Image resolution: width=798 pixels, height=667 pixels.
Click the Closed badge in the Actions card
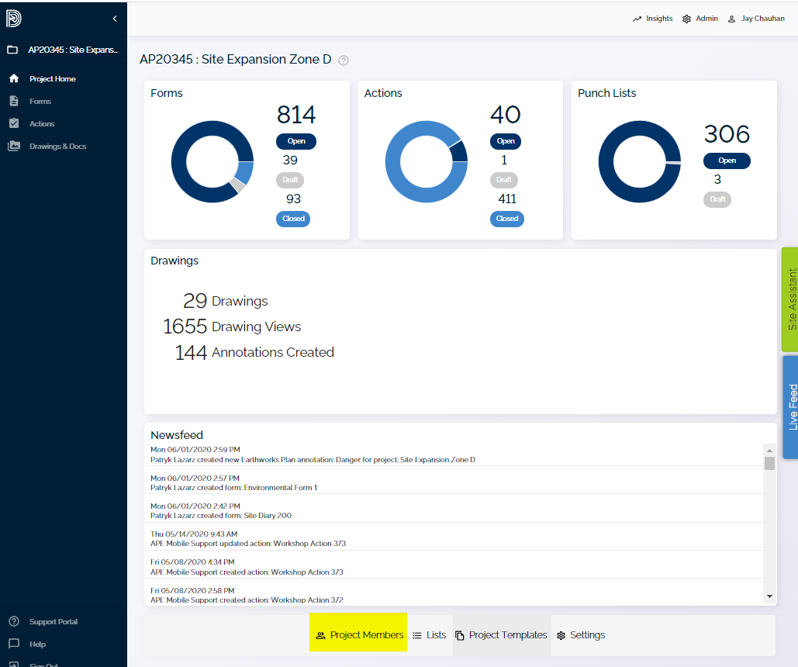click(x=506, y=219)
